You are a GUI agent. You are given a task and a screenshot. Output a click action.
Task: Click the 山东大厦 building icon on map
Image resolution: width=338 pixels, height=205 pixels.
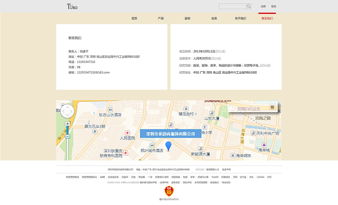point(212,114)
